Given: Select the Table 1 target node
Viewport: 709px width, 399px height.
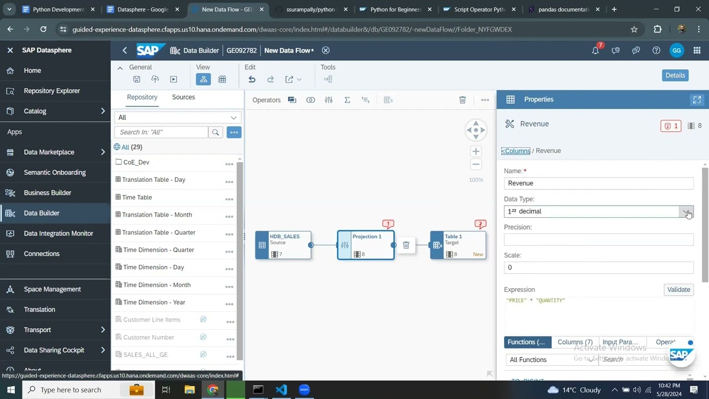Looking at the screenshot, I should pyautogui.click(x=458, y=245).
